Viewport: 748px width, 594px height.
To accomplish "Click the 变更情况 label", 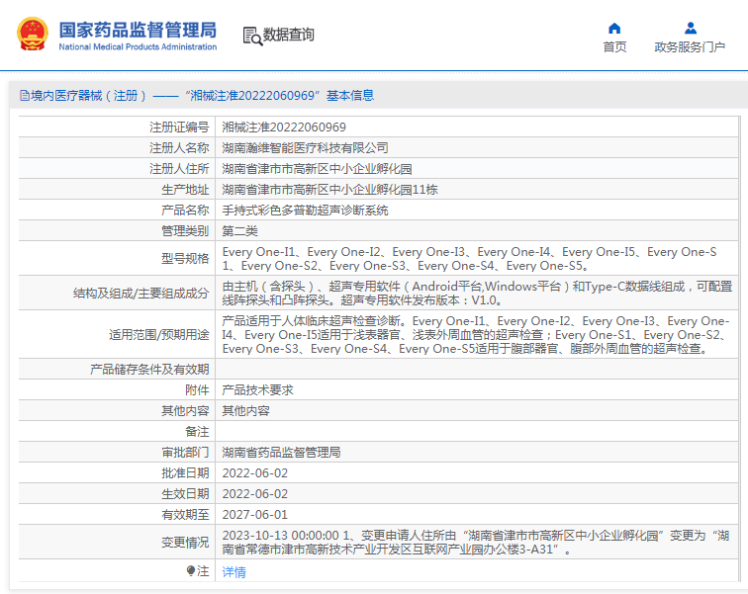I will (185, 543).
